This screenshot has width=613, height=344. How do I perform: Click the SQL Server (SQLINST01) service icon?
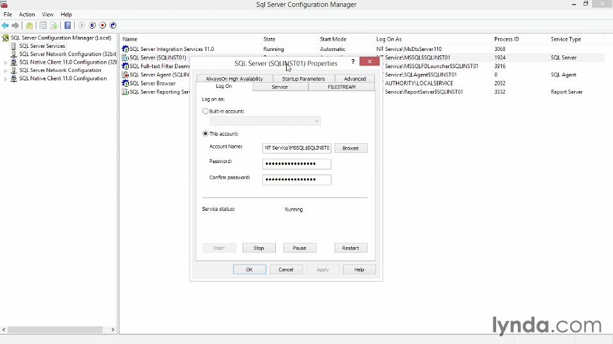click(125, 58)
